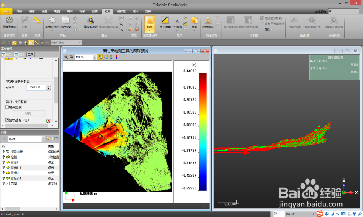Screen dimensions: 363x217
Task: Click the color scale legend bar
Action: tap(202, 132)
